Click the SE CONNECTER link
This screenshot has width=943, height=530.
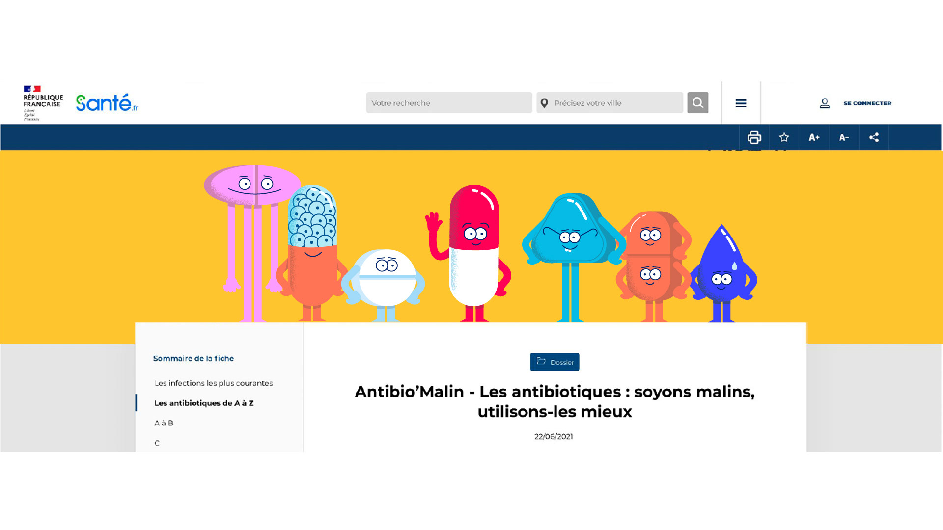pos(867,103)
